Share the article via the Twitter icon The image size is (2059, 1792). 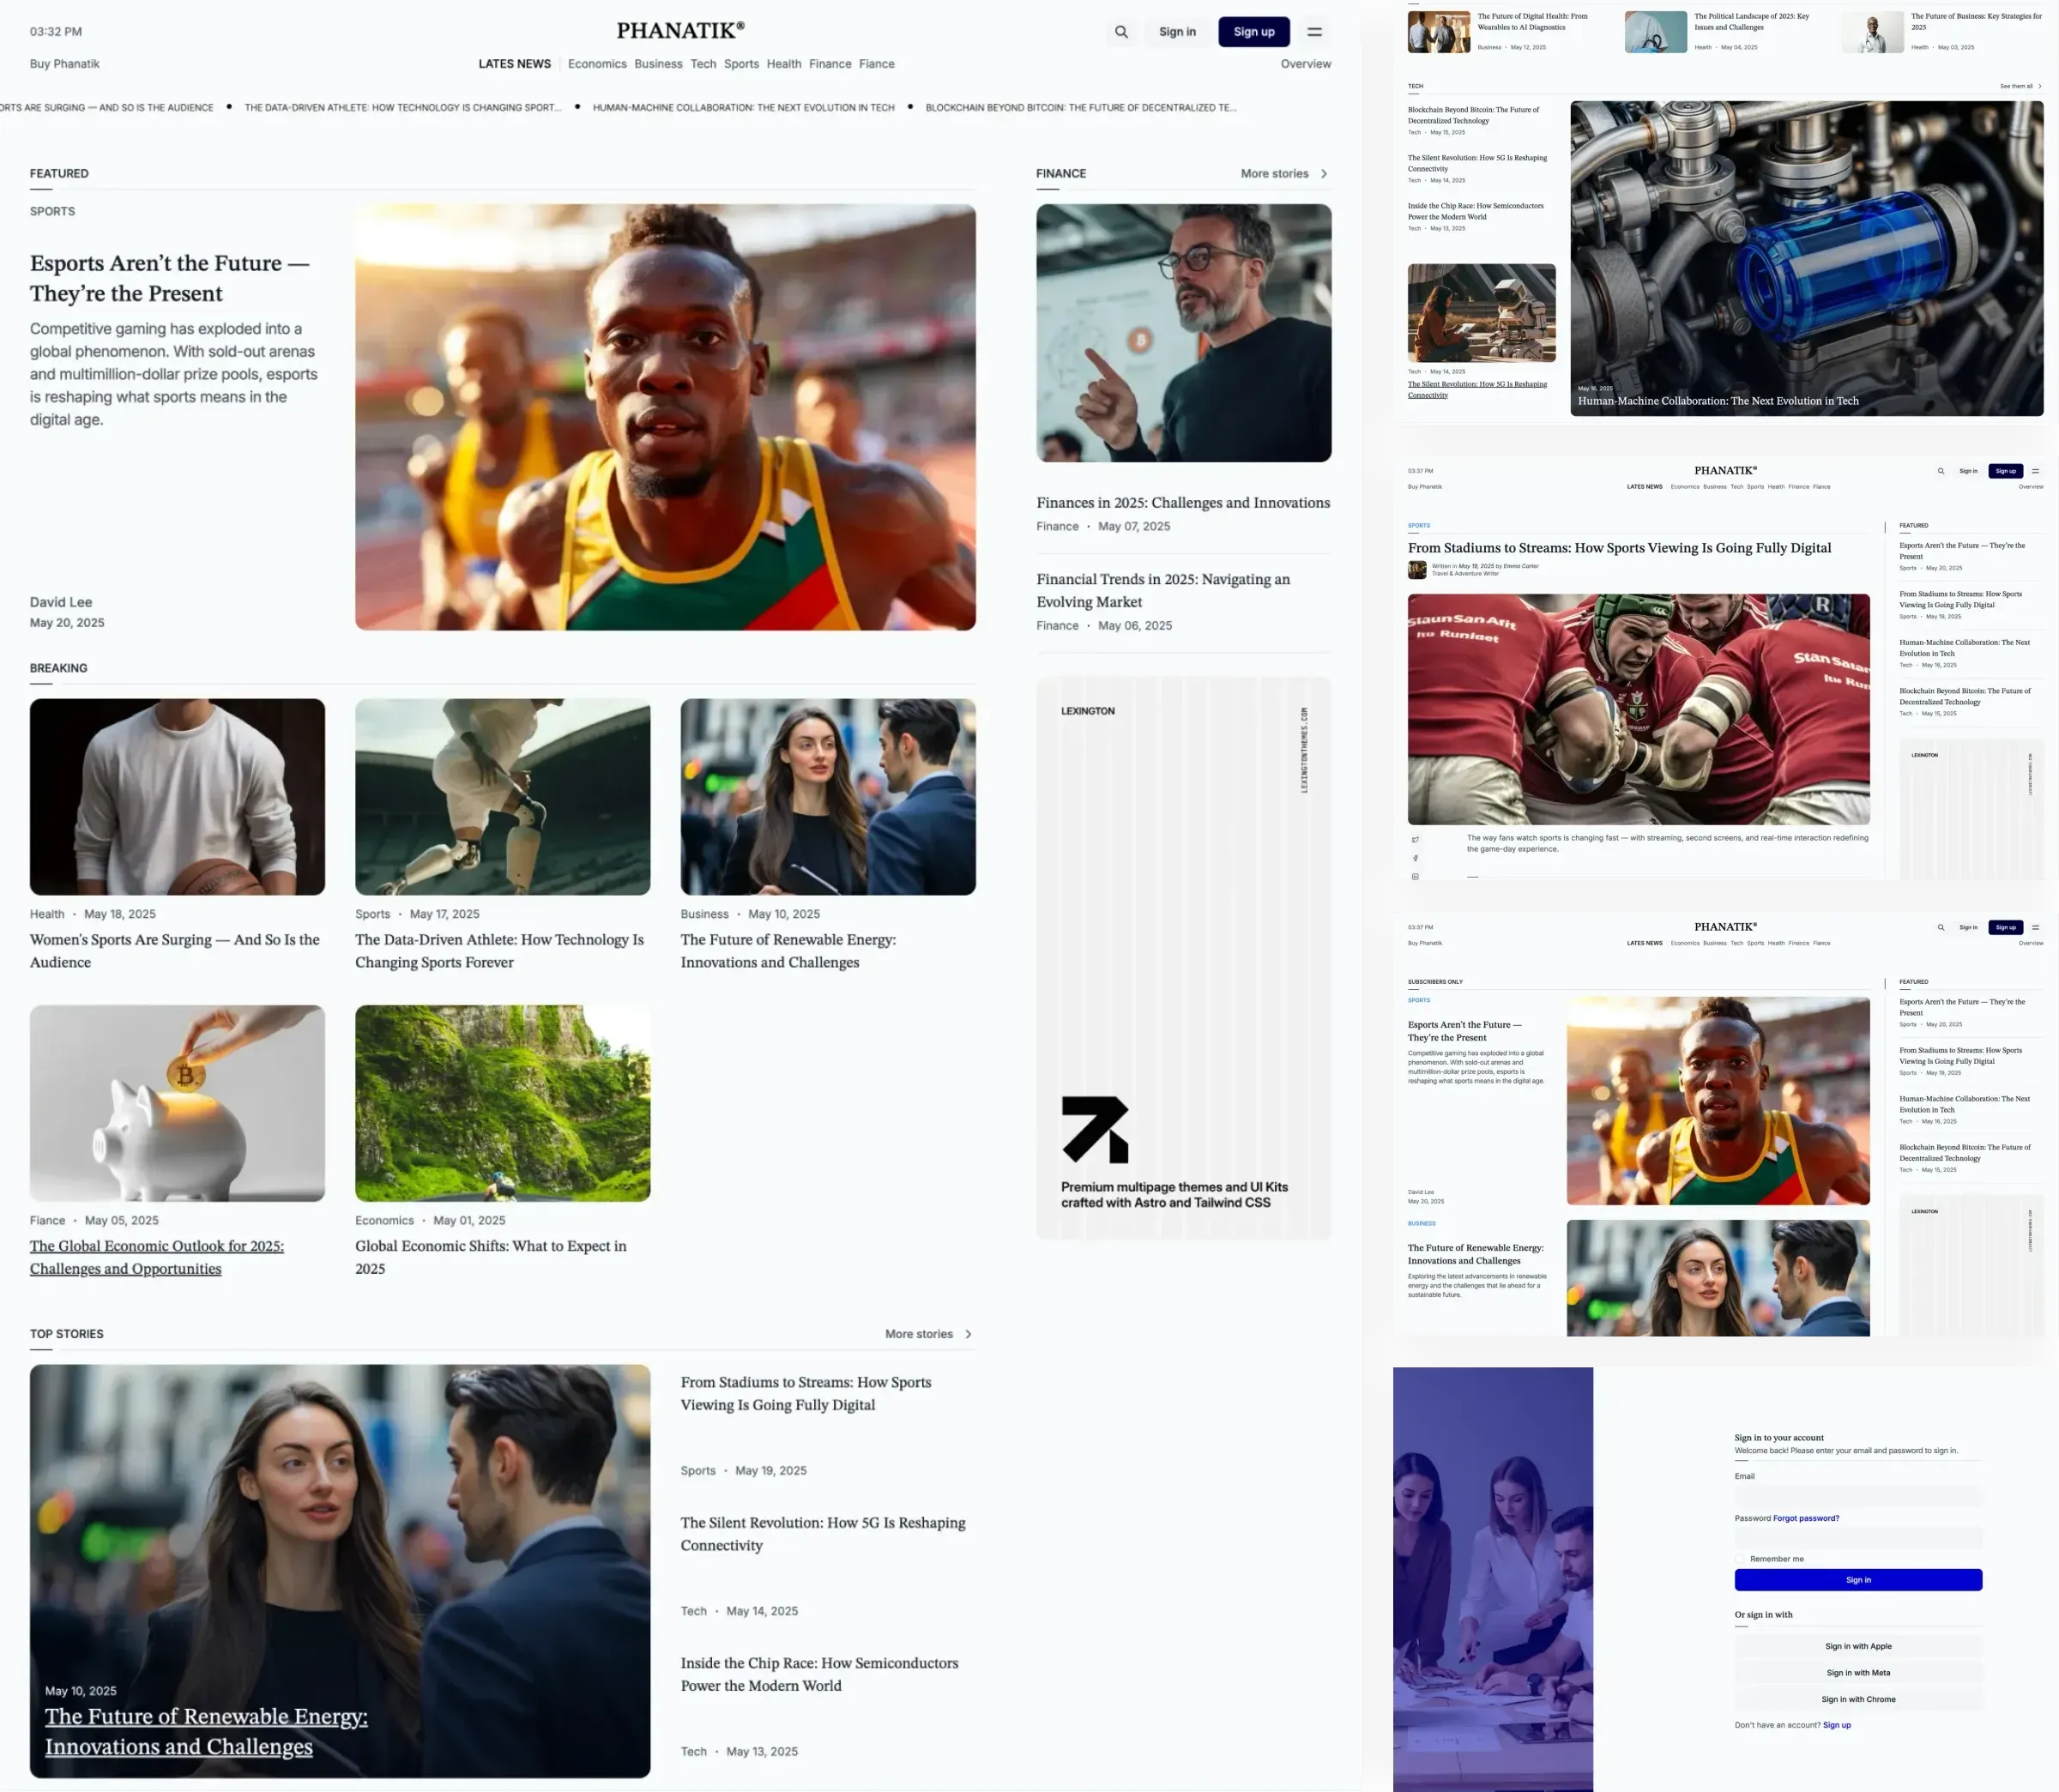point(1415,839)
